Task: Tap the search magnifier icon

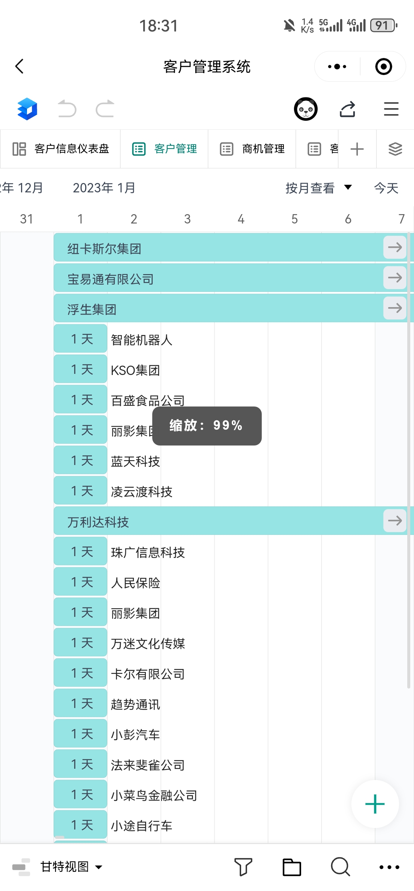Action: (340, 867)
